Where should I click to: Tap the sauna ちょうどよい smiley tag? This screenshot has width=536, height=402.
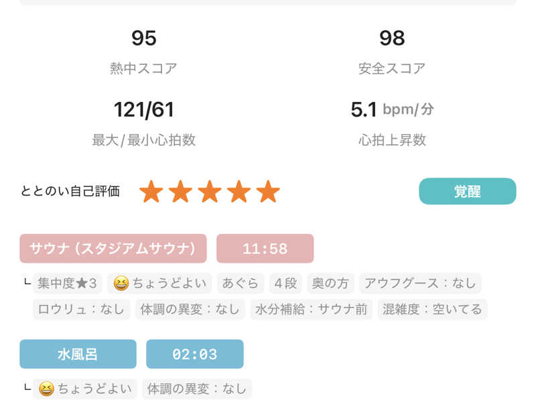coord(161,283)
